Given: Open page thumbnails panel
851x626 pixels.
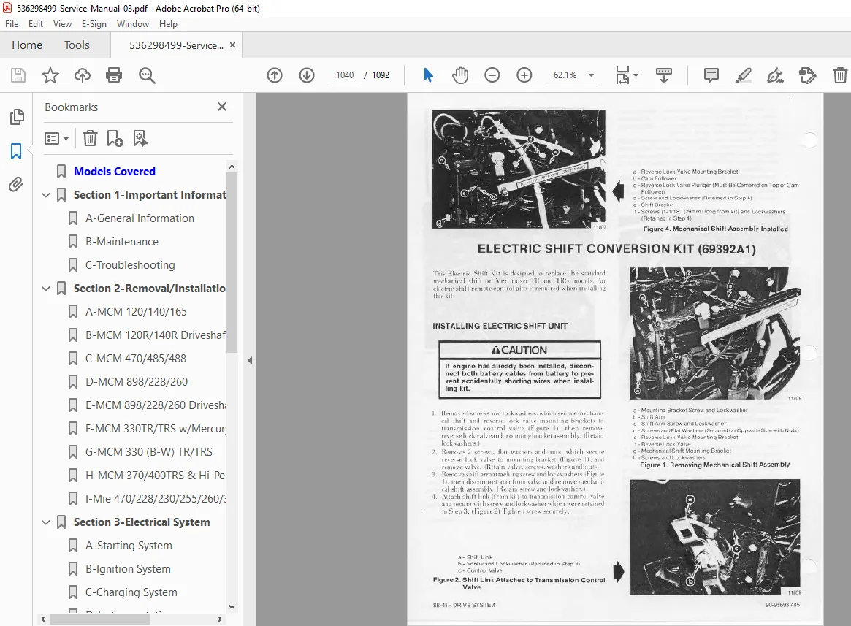Looking at the screenshot, I should point(17,116).
